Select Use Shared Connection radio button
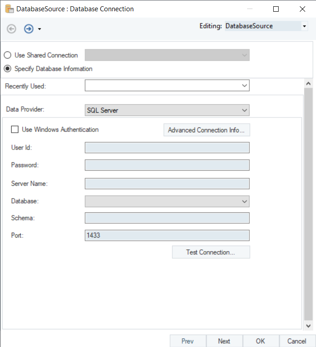The width and height of the screenshot is (316, 347). click(8, 55)
